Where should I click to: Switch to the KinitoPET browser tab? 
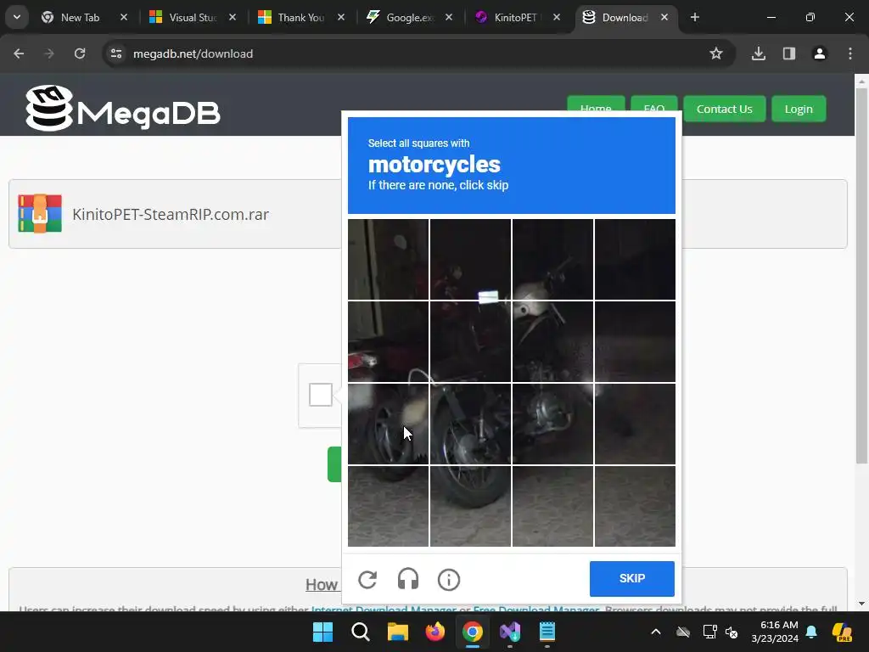pos(515,17)
